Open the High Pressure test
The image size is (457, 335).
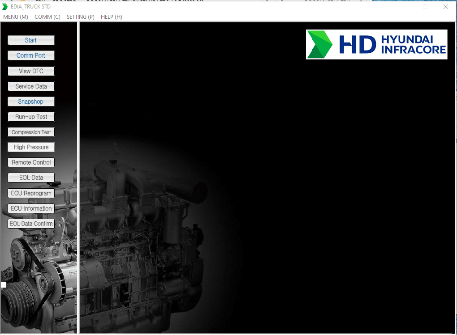(31, 147)
